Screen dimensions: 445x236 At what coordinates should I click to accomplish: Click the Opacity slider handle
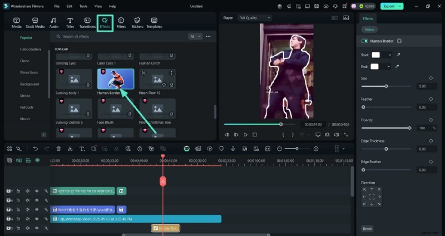pos(409,128)
